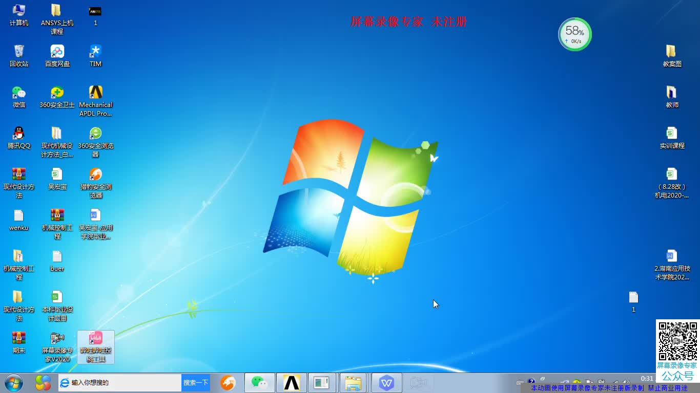Select the 机械控制工程 folder icon

19,265
